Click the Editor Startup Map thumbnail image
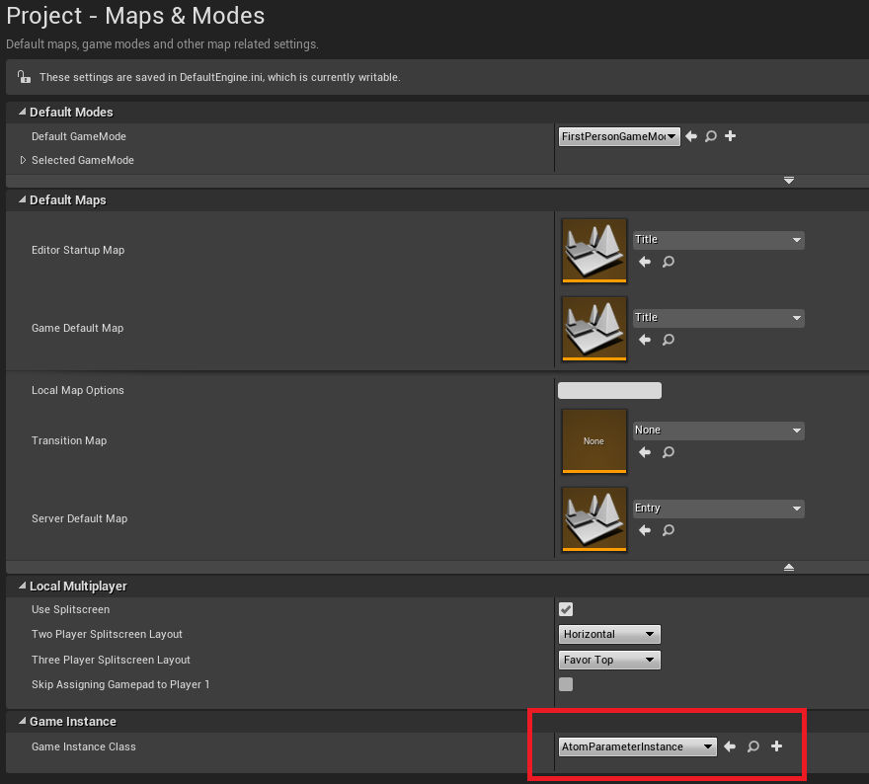The image size is (869, 784). tap(593, 250)
